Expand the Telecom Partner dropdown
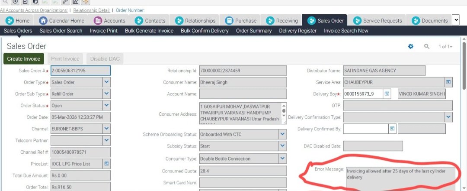Image resolution: width=467 pixels, height=191 pixels. click(x=107, y=140)
